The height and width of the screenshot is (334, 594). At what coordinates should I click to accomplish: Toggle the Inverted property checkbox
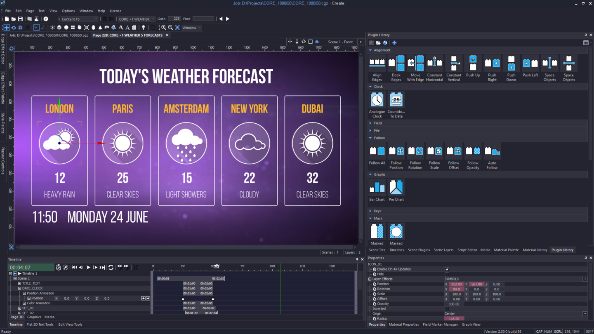pyautogui.click(x=447, y=308)
